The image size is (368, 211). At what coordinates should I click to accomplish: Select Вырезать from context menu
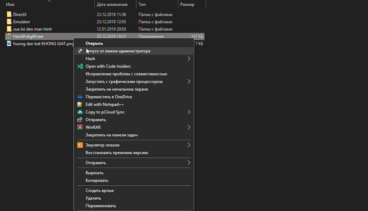(x=134, y=173)
